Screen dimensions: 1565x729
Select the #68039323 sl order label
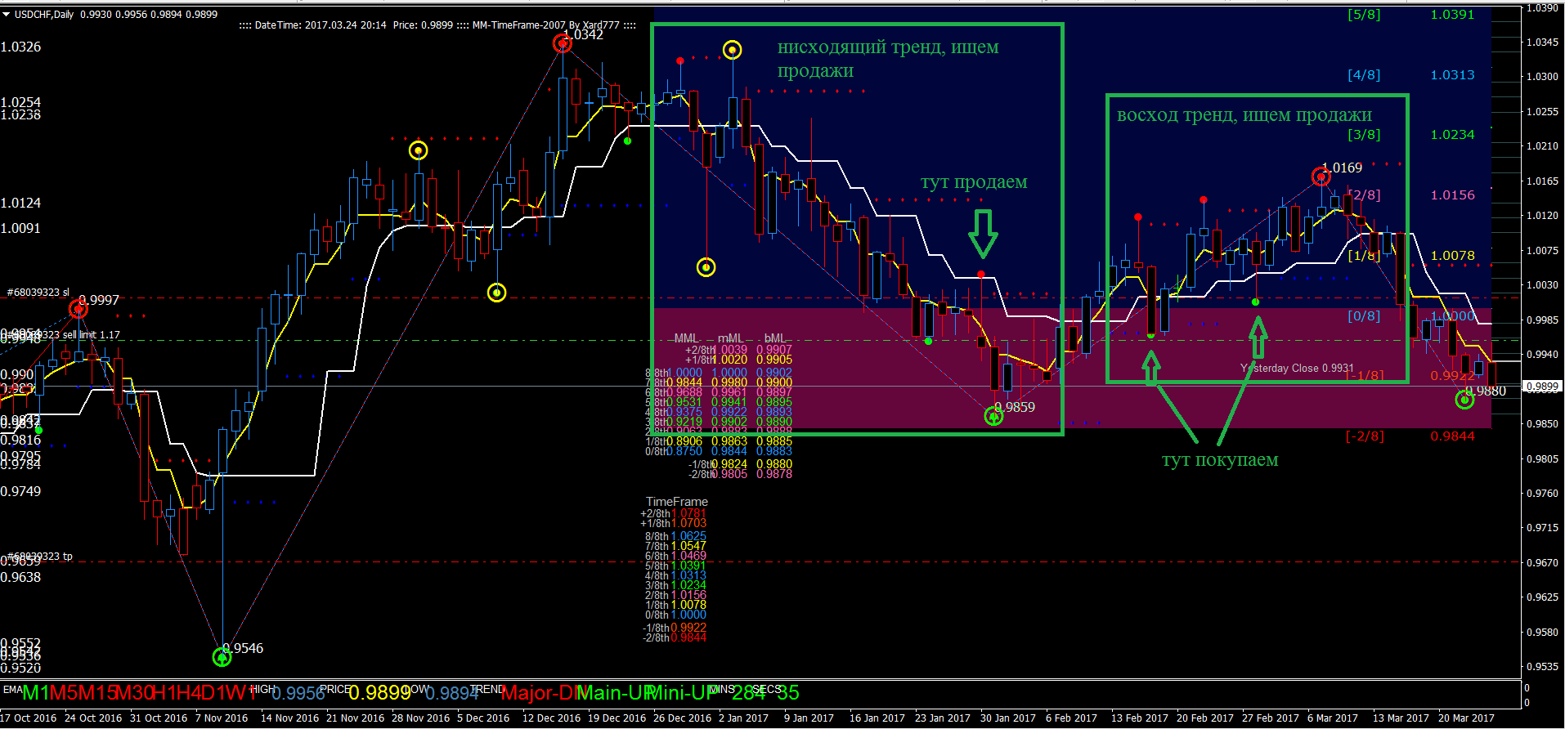[x=38, y=293]
